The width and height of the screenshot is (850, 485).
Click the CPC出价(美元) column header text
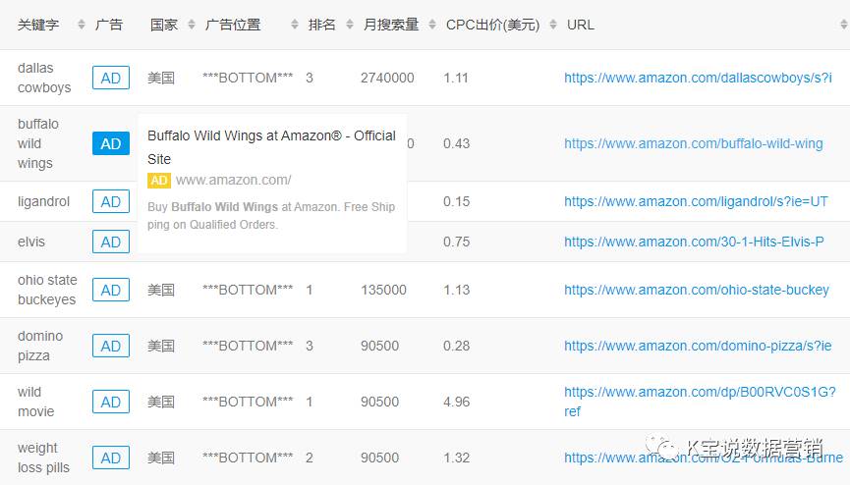coord(492,25)
